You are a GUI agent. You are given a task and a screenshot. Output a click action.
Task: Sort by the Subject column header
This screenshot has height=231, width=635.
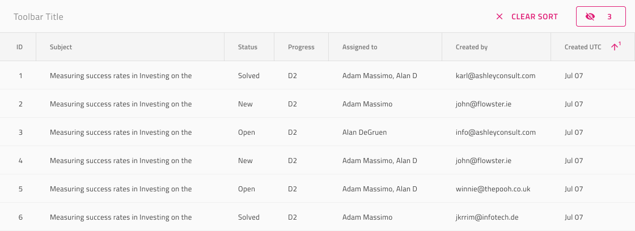61,47
